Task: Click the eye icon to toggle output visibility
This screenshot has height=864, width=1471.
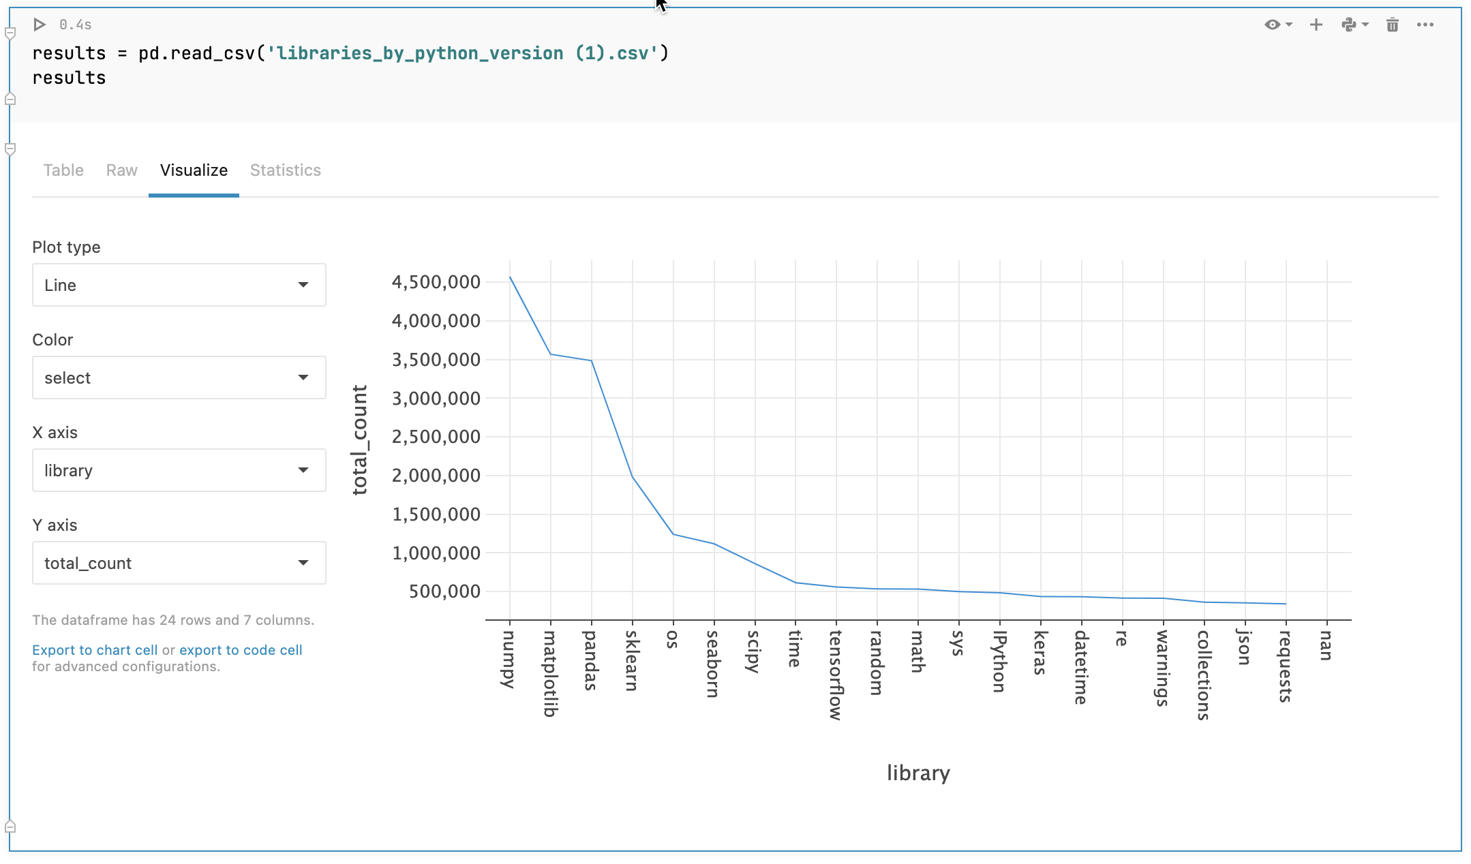Action: click(1273, 25)
